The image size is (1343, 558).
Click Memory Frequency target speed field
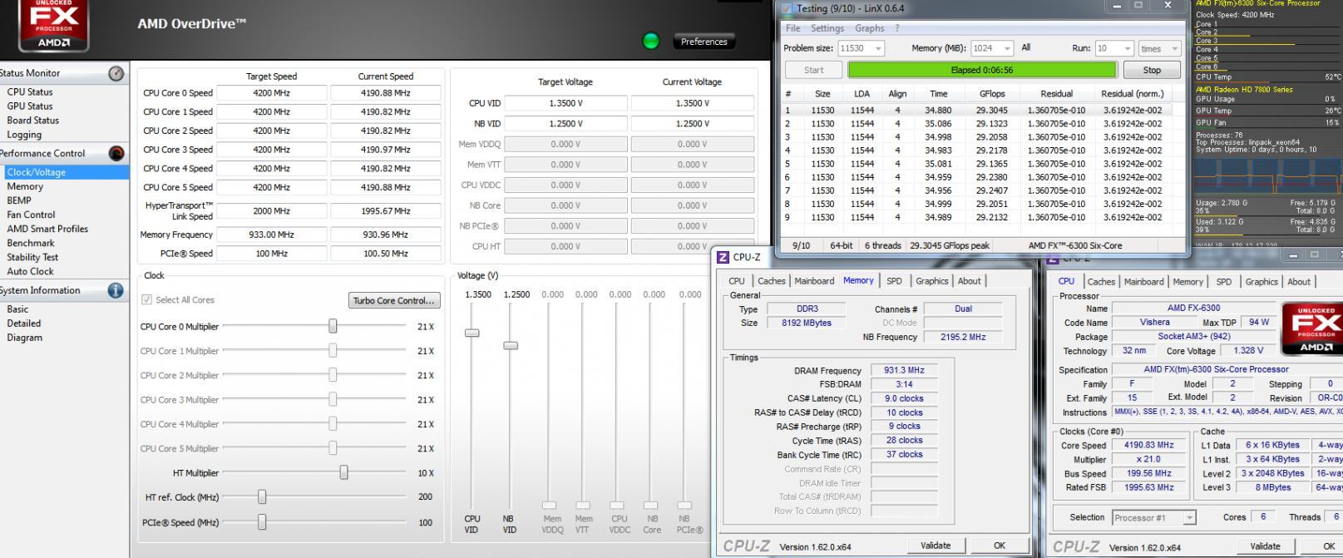point(272,235)
